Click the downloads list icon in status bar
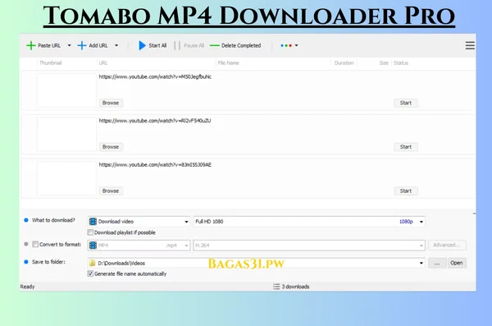The image size is (492, 326). click(276, 287)
